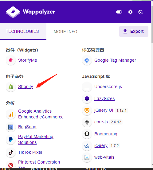153x170 pixels.
Task: Click the jQuery UI icon
Action: coord(87,110)
